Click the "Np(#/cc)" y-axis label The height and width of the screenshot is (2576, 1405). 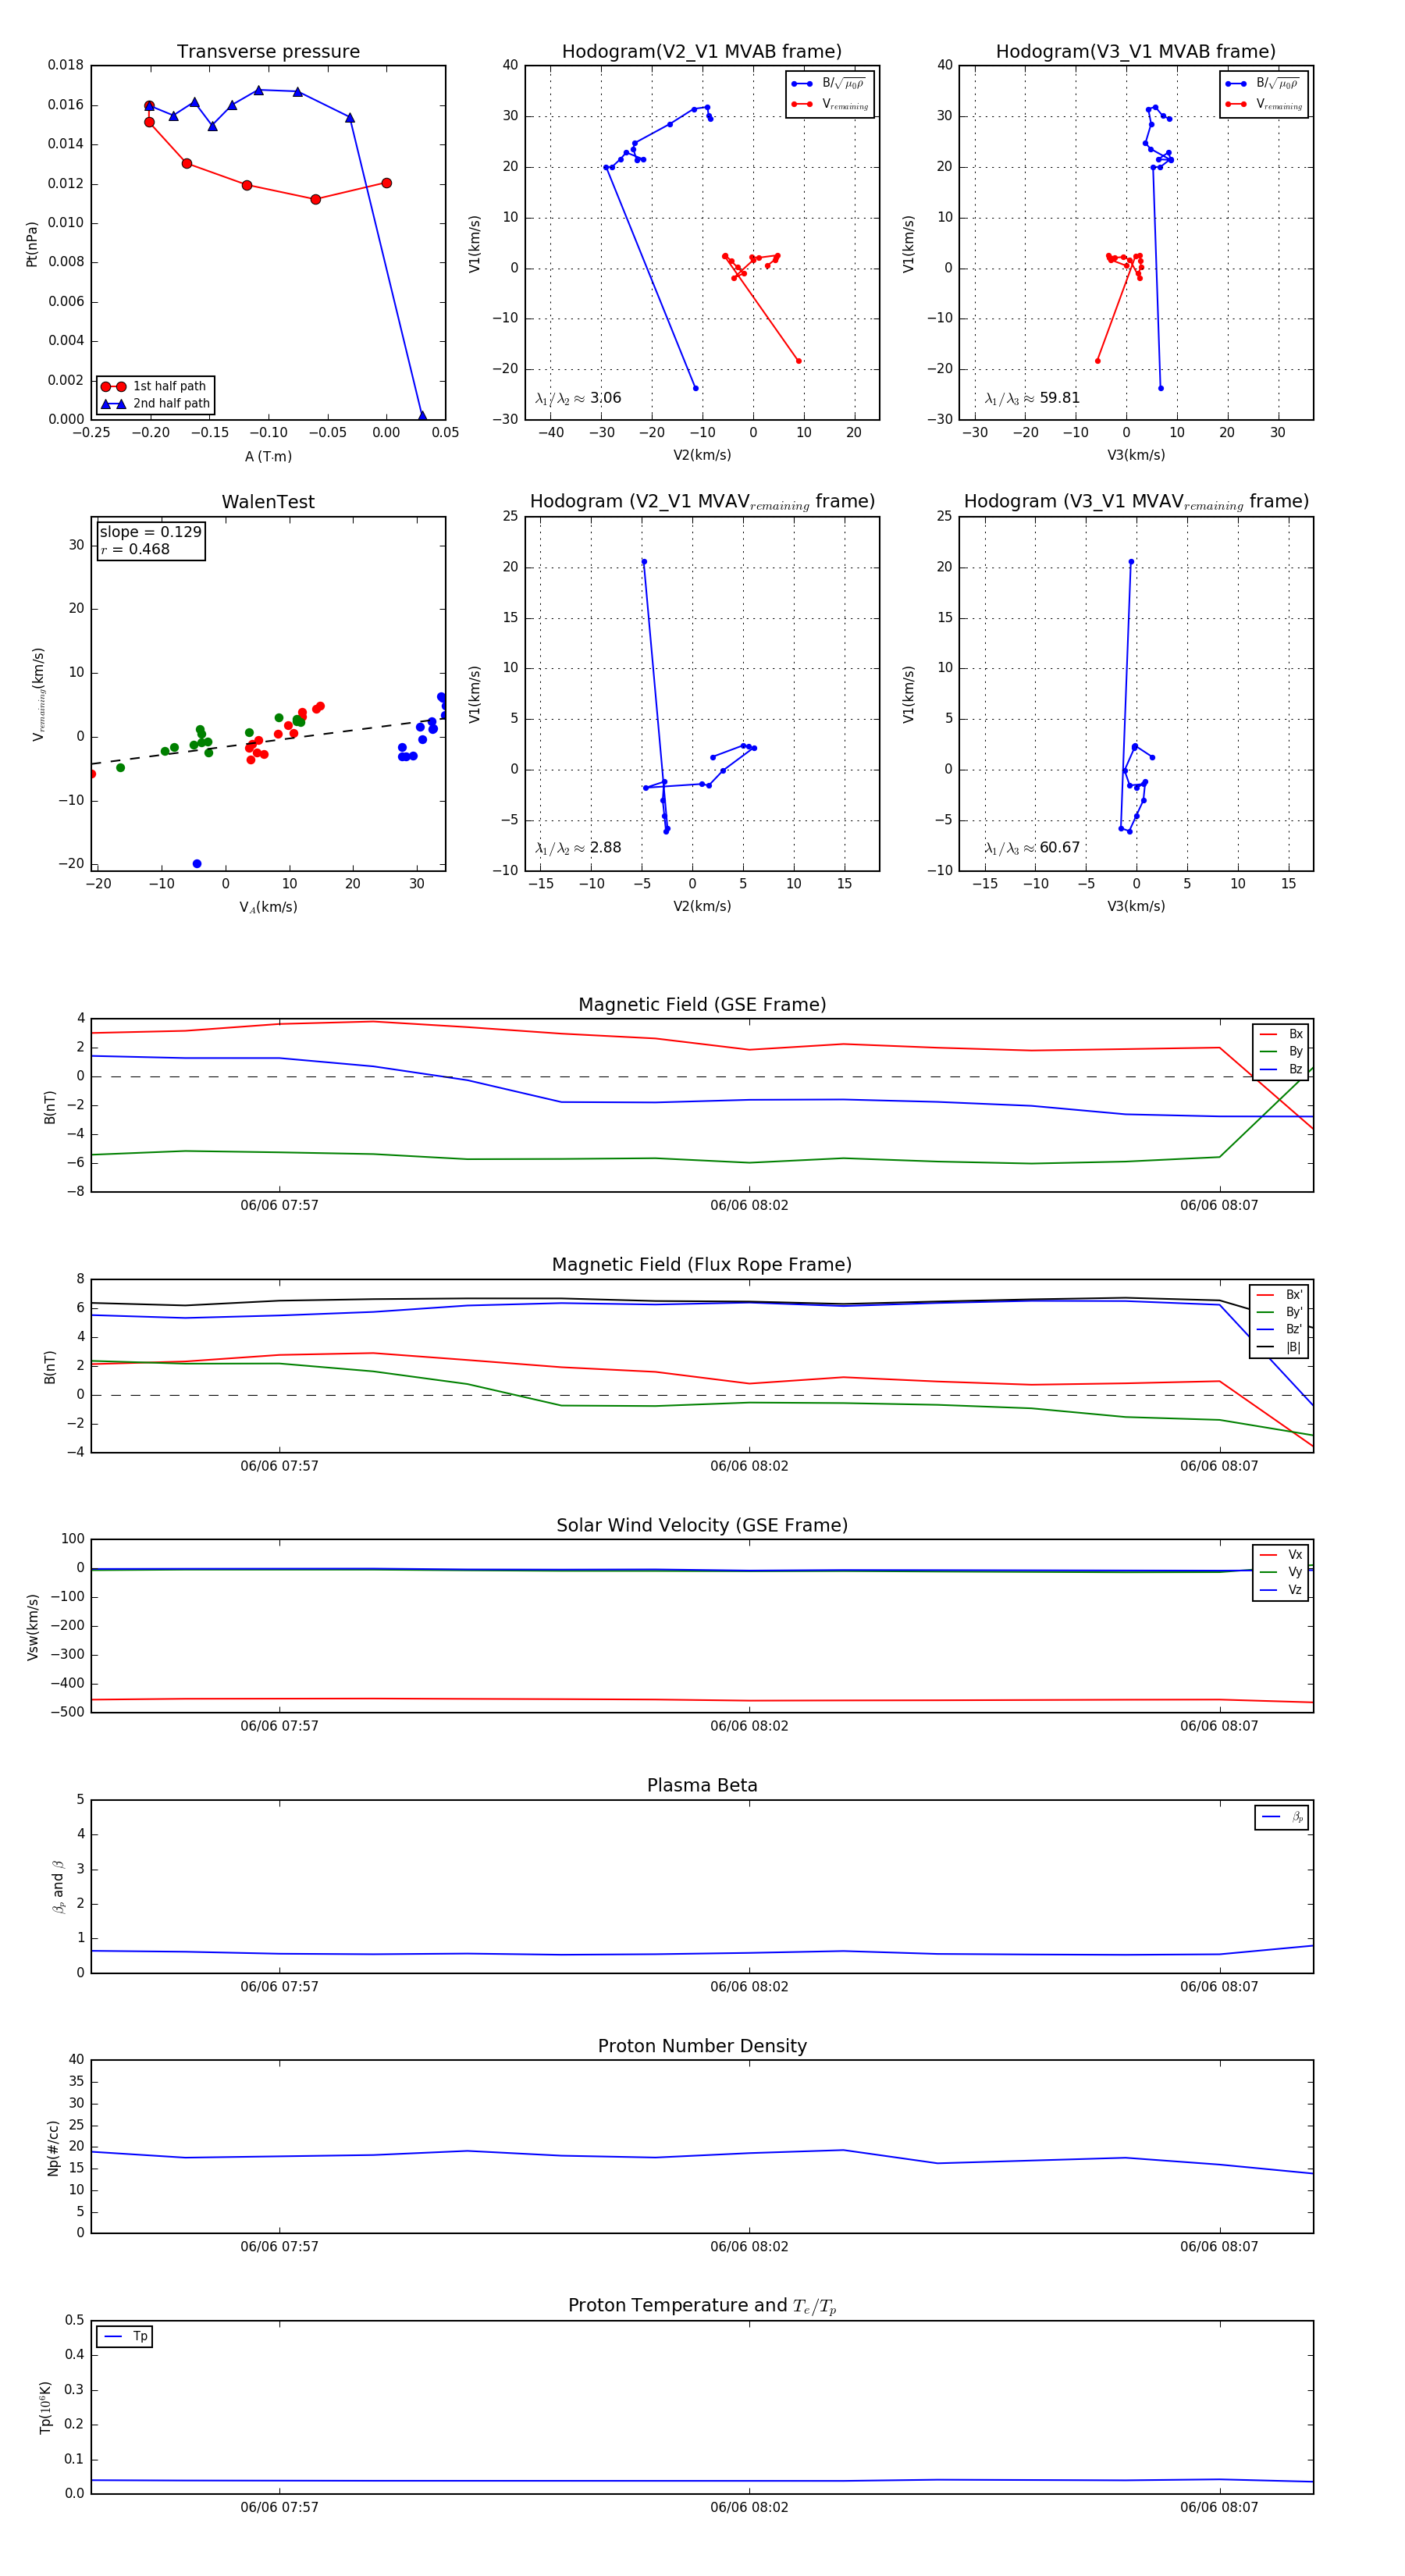coord(53,2148)
